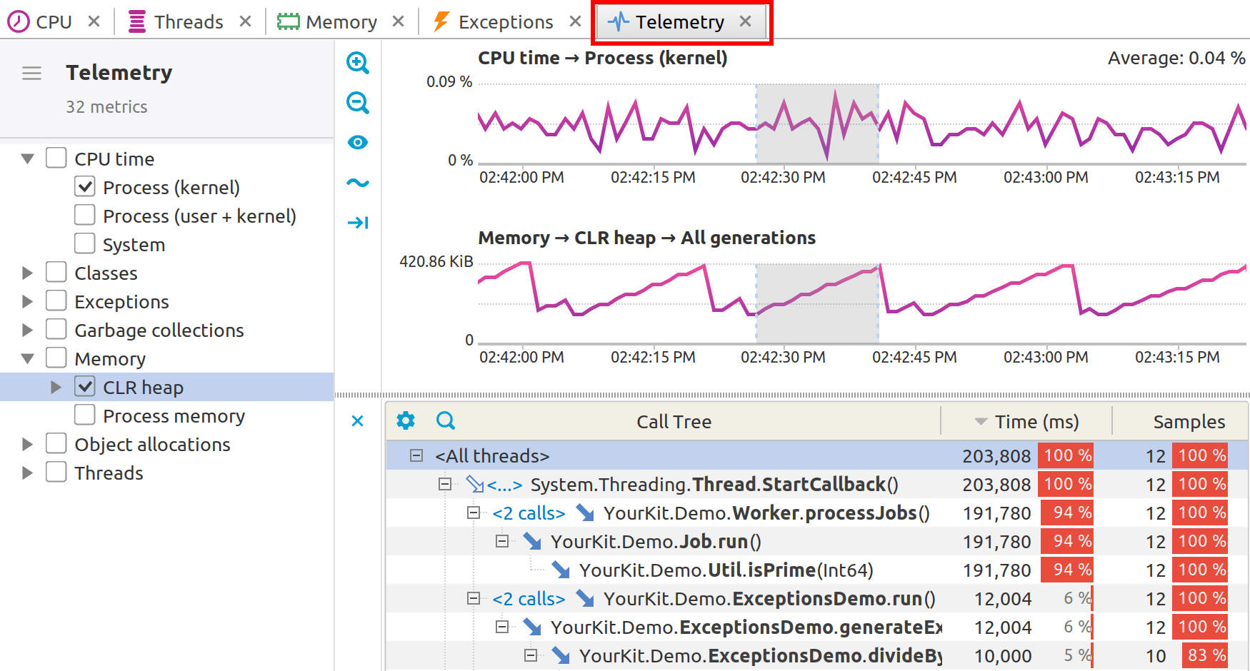The image size is (1250, 671).
Task: Expand the Classes tree node
Action: pos(27,273)
